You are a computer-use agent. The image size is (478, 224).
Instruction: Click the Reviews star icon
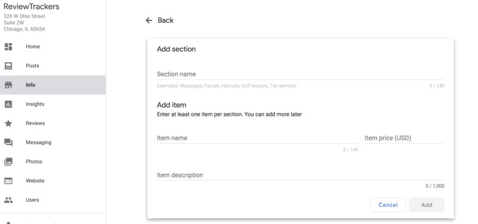tap(8, 124)
